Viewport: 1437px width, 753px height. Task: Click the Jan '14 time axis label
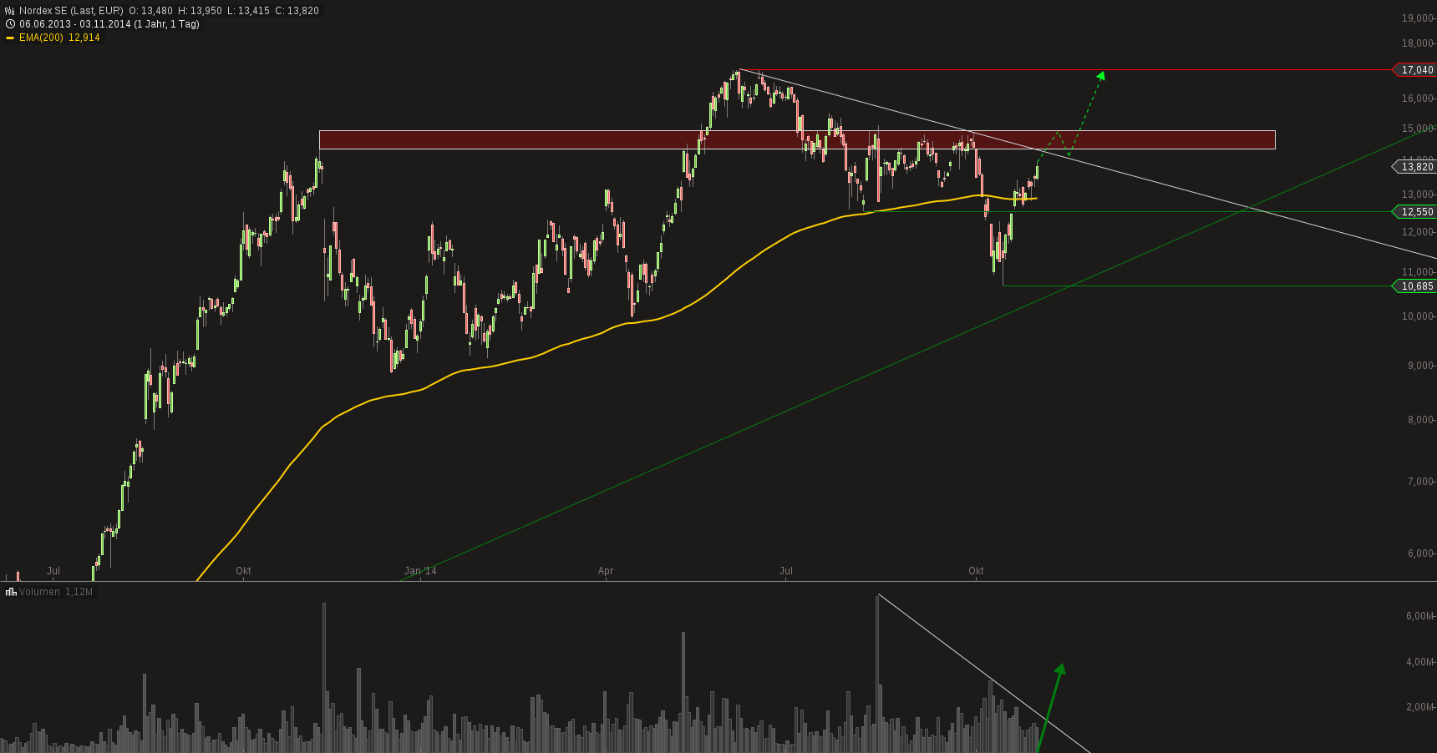click(x=420, y=571)
